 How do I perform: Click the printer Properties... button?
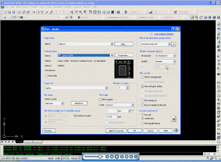pyautogui.click(x=124, y=55)
